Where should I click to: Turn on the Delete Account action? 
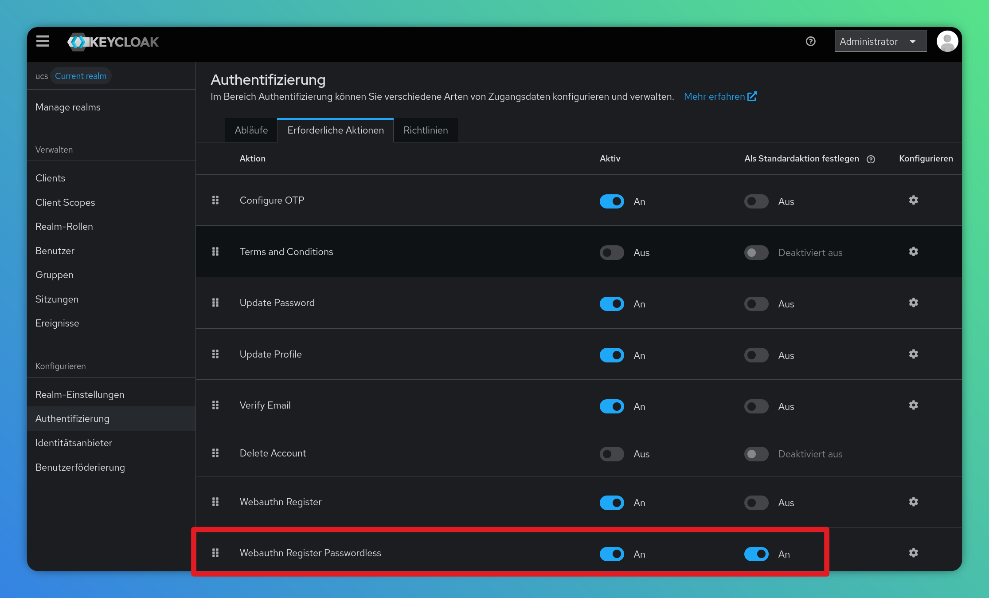[612, 454]
